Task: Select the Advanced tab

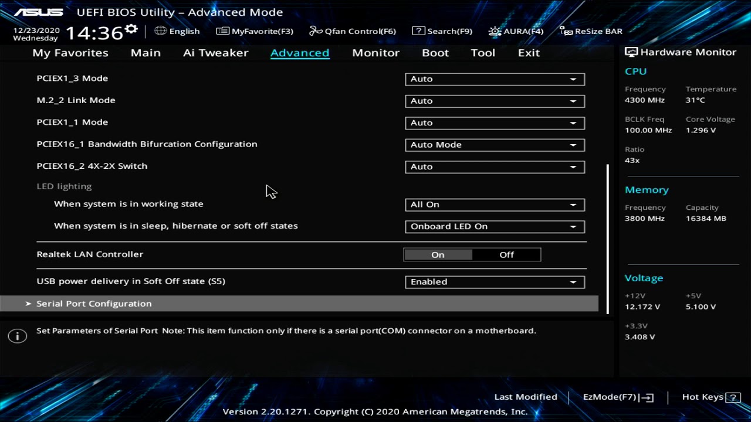Action: 300,53
